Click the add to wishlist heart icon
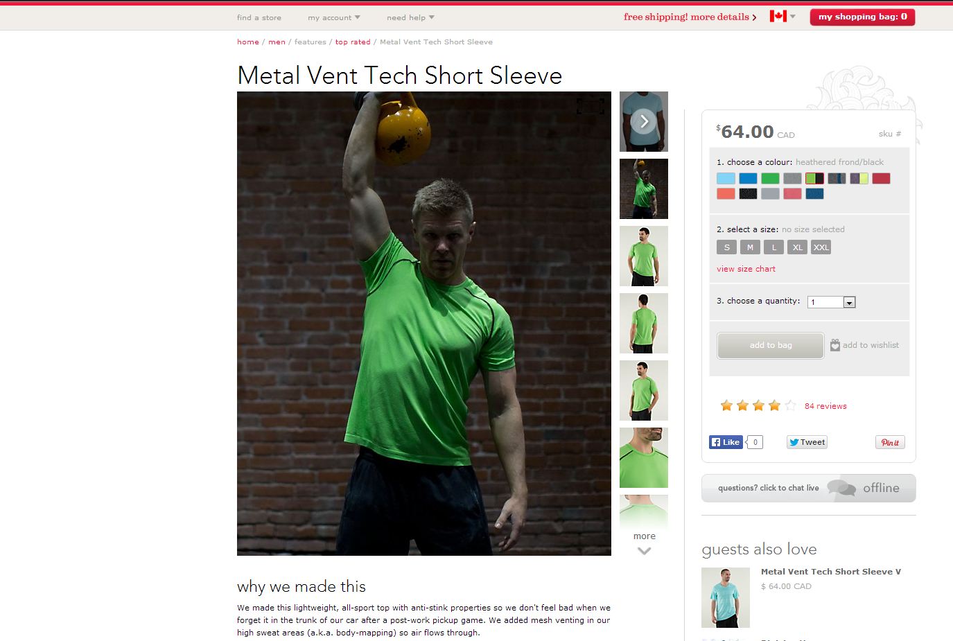This screenshot has height=641, width=953. pyautogui.click(x=835, y=345)
